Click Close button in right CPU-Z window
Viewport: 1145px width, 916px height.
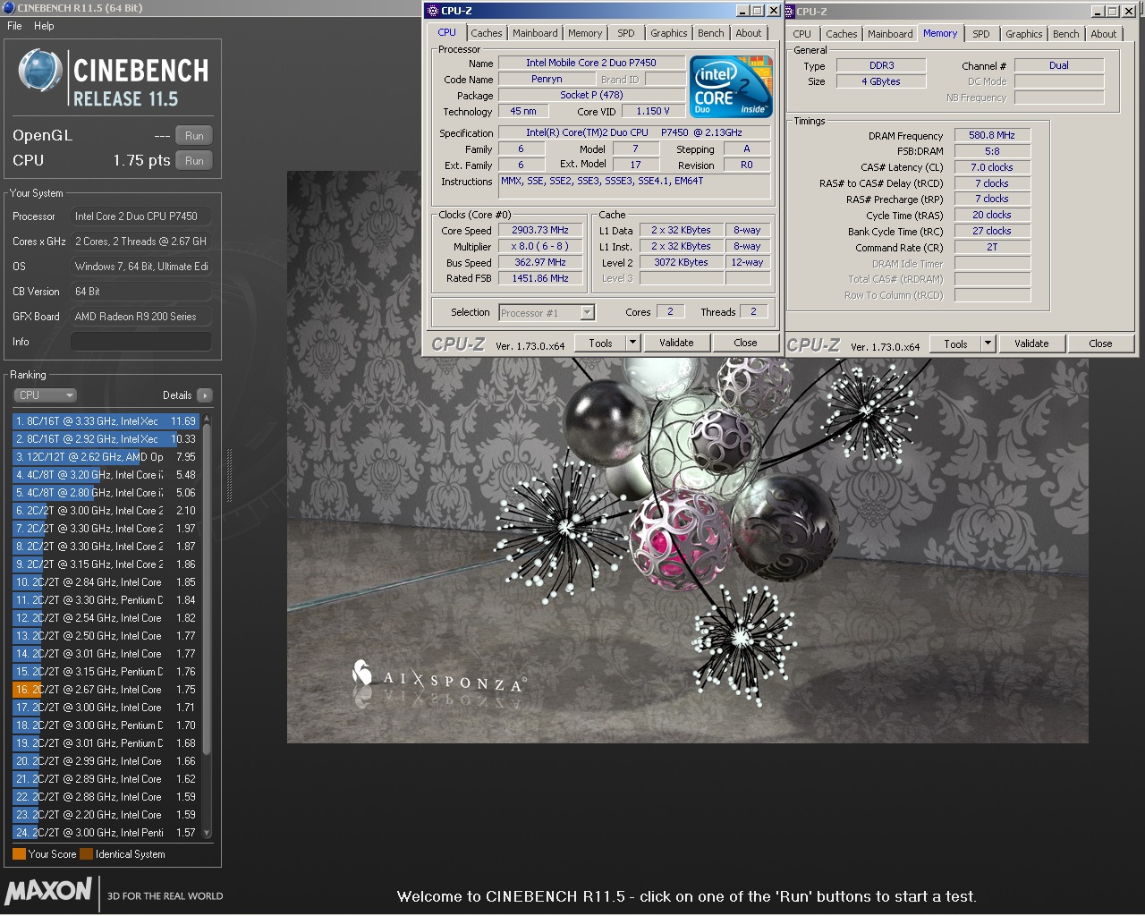click(x=1100, y=343)
